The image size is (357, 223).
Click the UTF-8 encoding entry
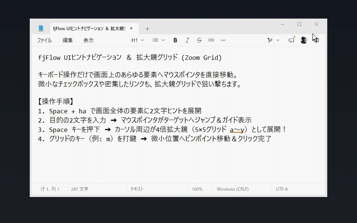[x=282, y=189]
